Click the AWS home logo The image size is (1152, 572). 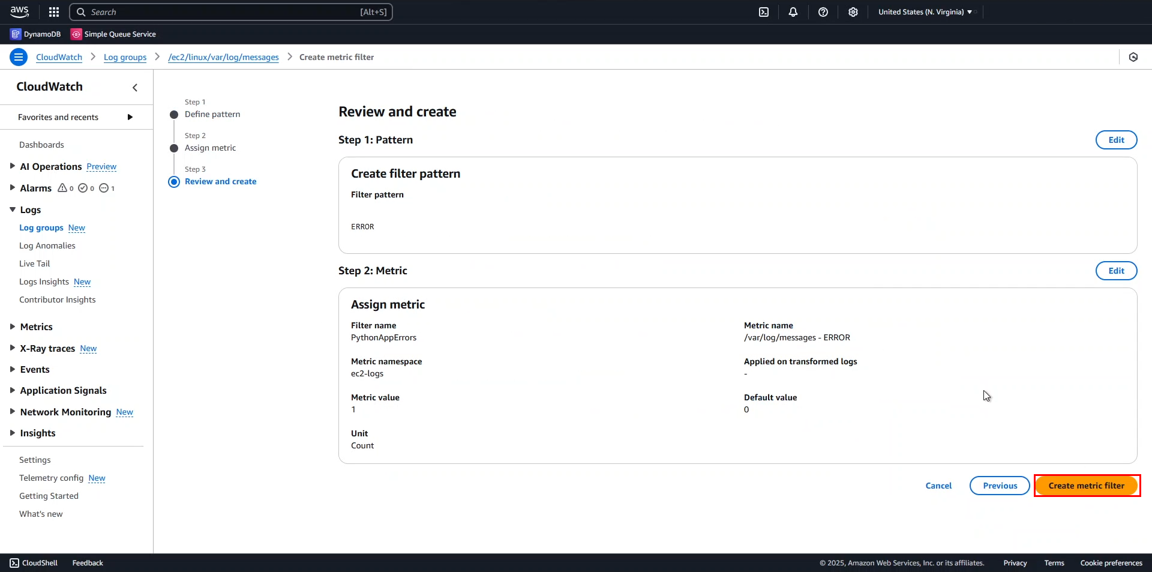[19, 11]
